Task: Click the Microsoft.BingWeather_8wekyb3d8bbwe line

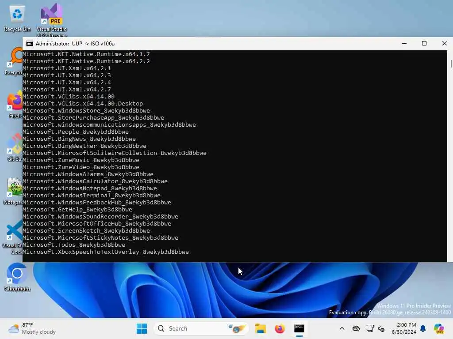Action: (84, 146)
